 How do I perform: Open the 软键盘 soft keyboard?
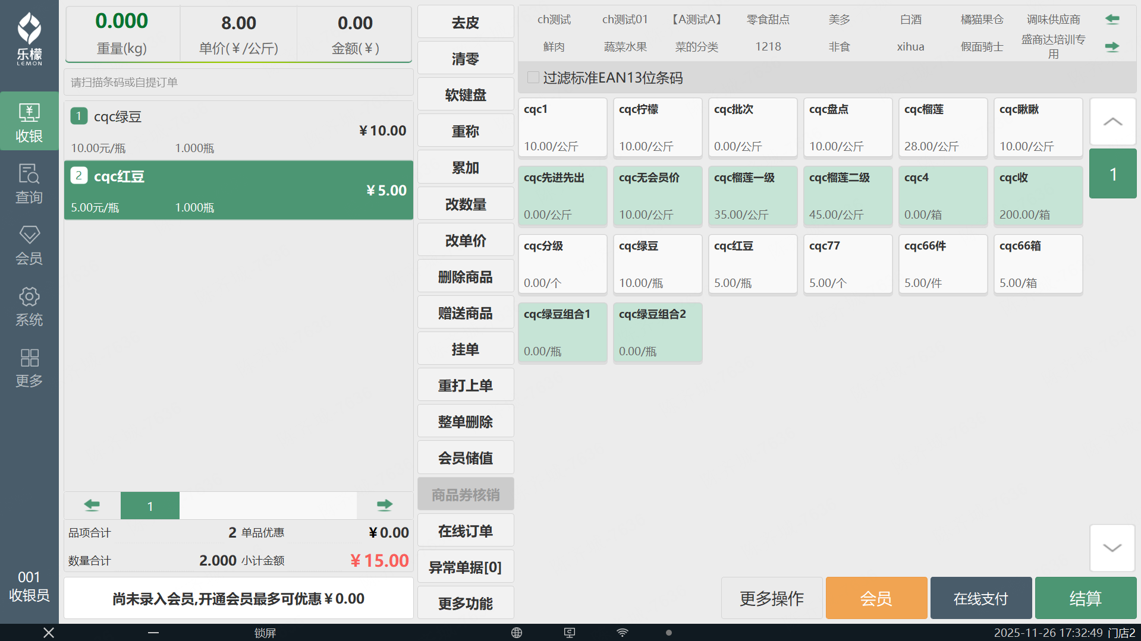click(x=466, y=95)
